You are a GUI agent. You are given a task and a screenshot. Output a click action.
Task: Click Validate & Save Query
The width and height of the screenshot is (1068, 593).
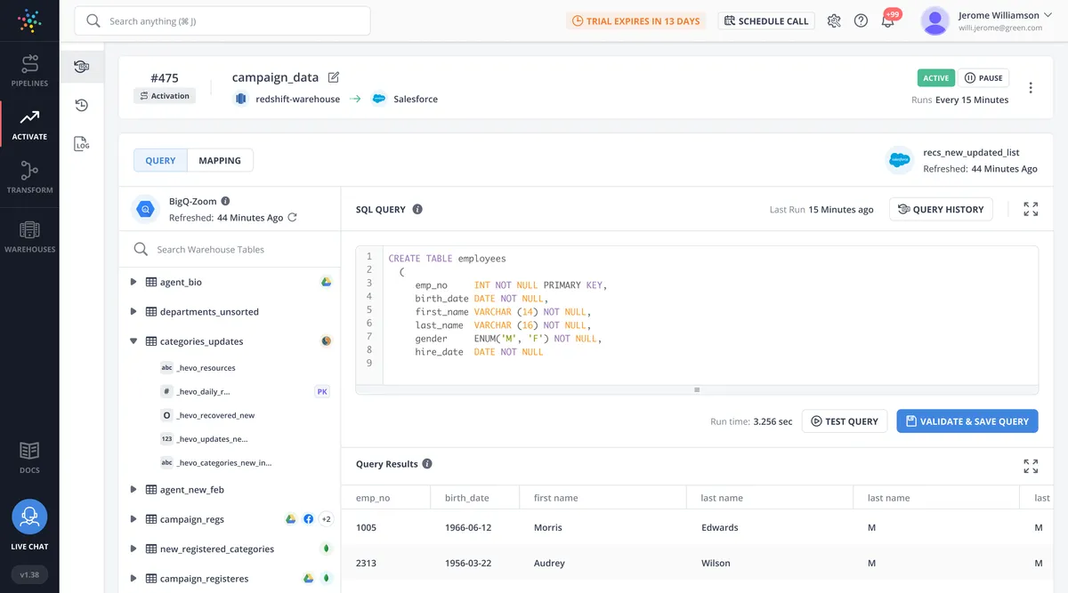click(967, 421)
